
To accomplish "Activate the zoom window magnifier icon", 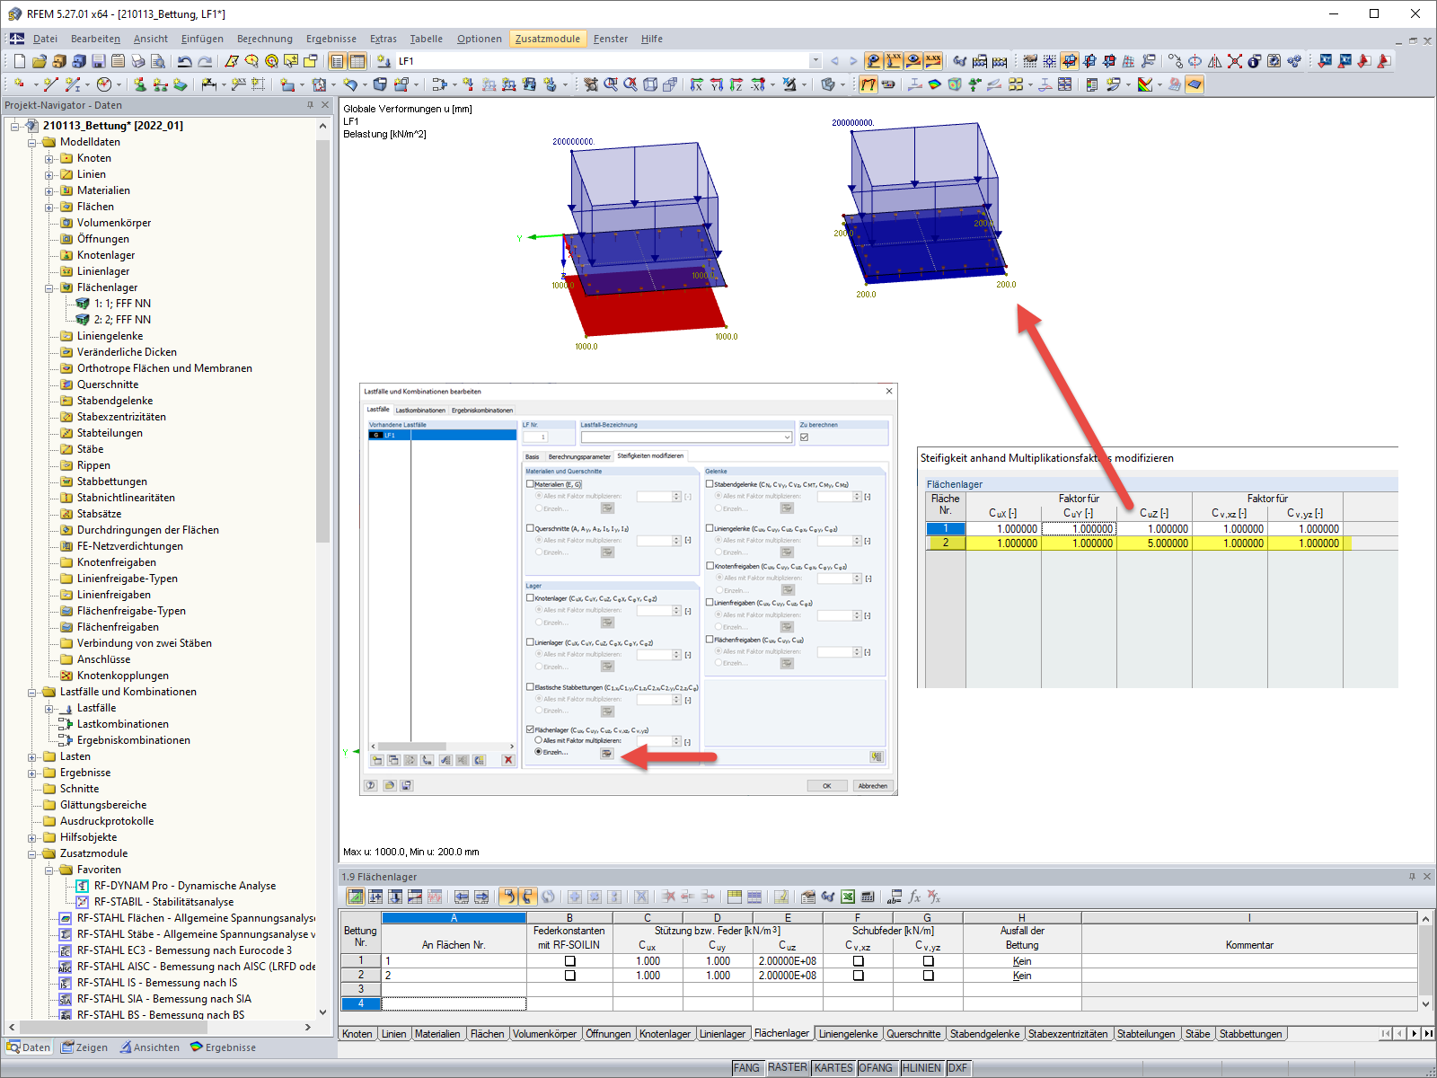I will point(611,84).
